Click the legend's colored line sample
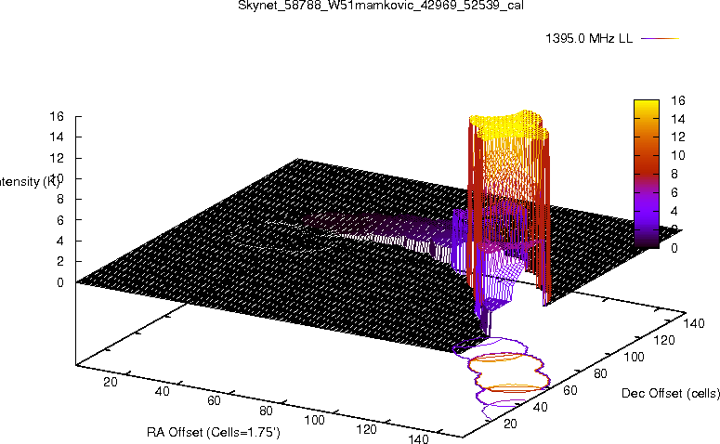Viewport: 720px width, 444px height. pos(660,39)
